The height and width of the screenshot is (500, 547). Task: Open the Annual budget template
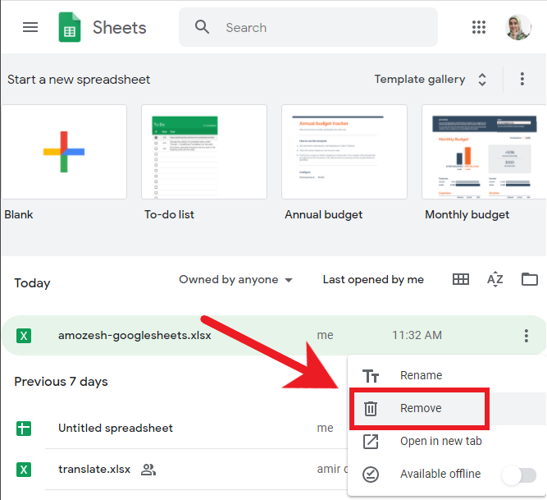point(344,152)
